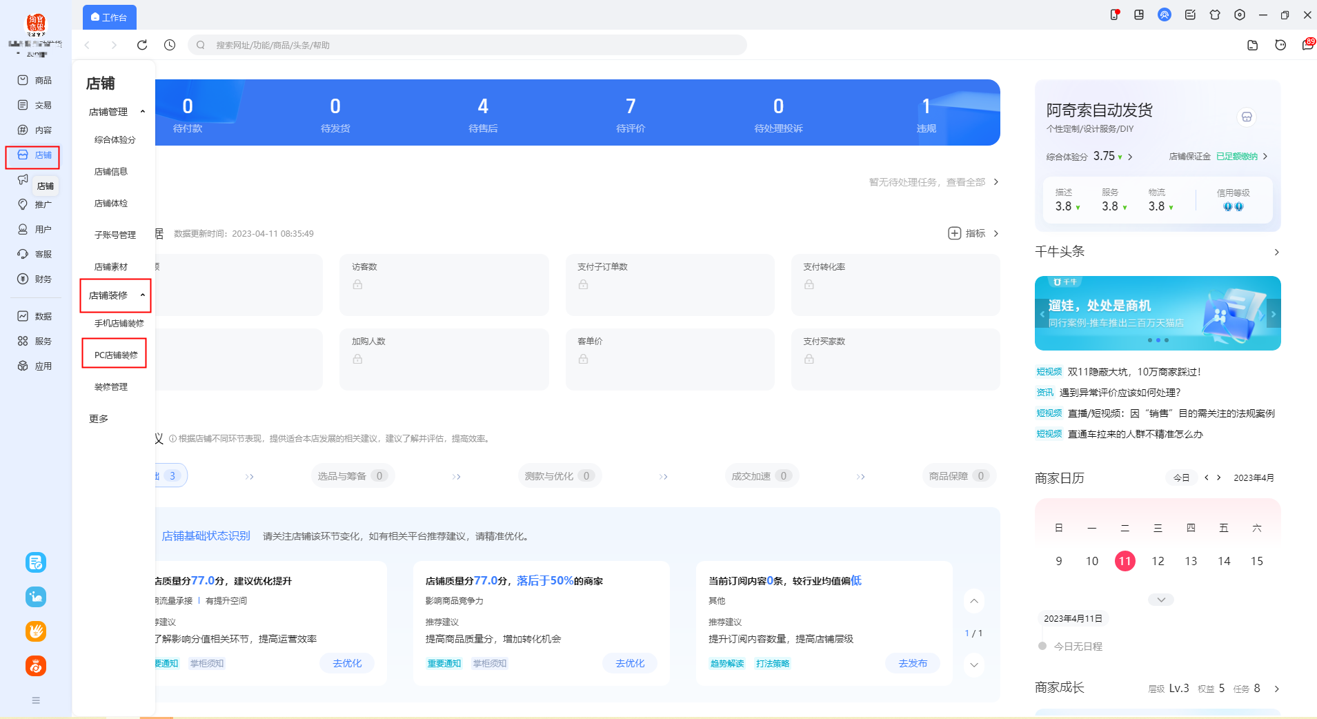Select PC店铺装修 menu item

[x=116, y=355]
